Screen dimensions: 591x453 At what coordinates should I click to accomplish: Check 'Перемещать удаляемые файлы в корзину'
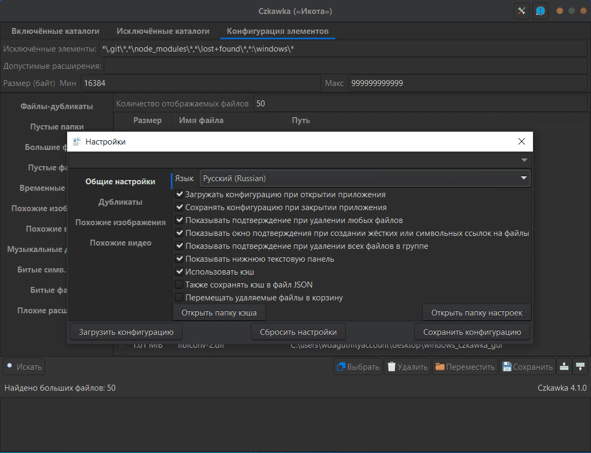click(x=179, y=298)
